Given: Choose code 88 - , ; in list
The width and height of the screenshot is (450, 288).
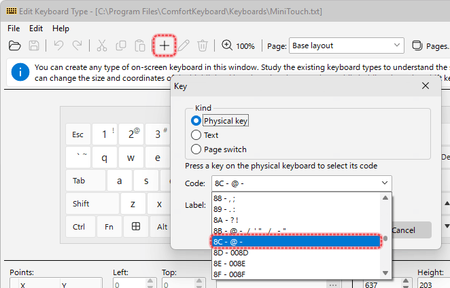Looking at the screenshot, I should 296,198.
